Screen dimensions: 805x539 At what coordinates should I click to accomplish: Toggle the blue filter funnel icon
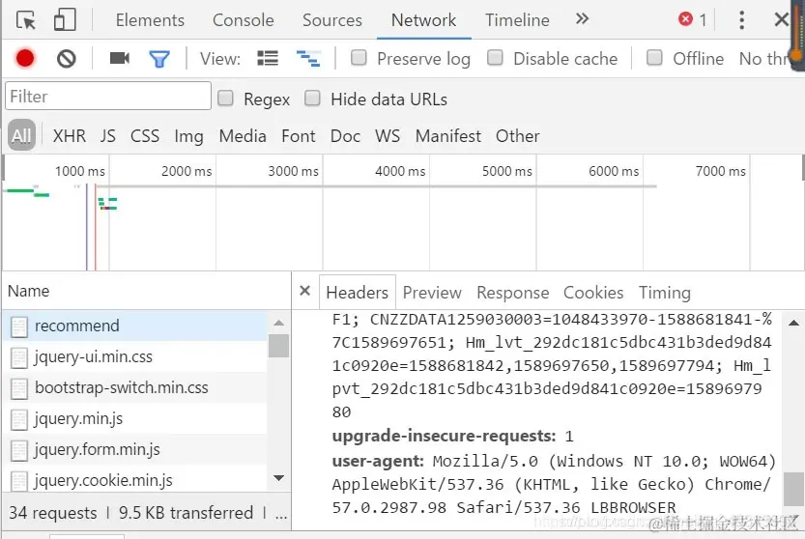pos(159,59)
